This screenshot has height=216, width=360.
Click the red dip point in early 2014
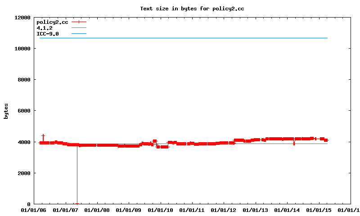coord(294,144)
